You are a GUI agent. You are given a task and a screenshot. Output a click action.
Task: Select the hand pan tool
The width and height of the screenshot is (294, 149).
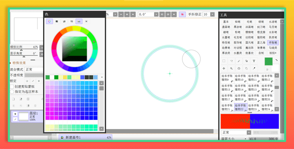coord(247,69)
